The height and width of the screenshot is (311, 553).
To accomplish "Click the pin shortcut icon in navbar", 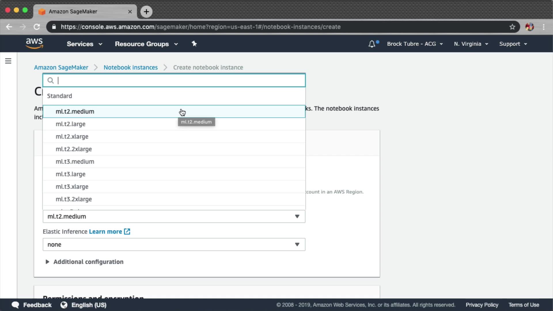I will click(x=194, y=44).
